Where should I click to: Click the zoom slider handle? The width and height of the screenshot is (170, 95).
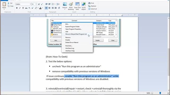point(160,93)
